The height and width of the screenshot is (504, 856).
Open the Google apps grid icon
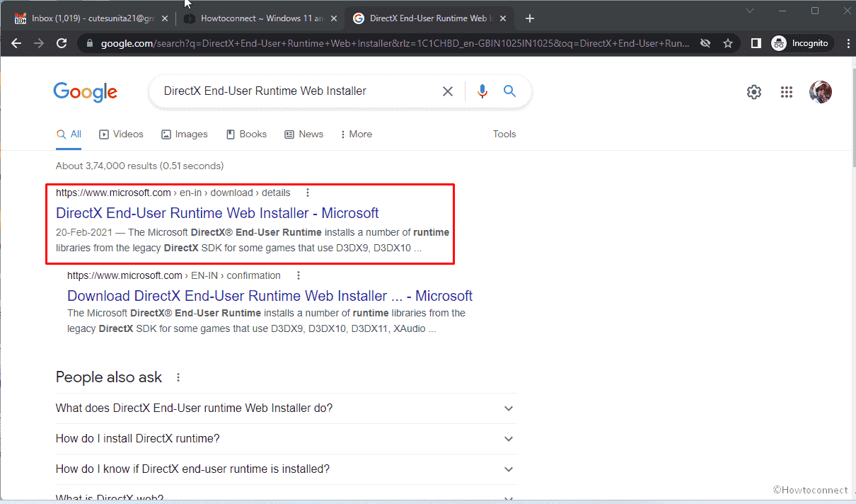pyautogui.click(x=787, y=92)
